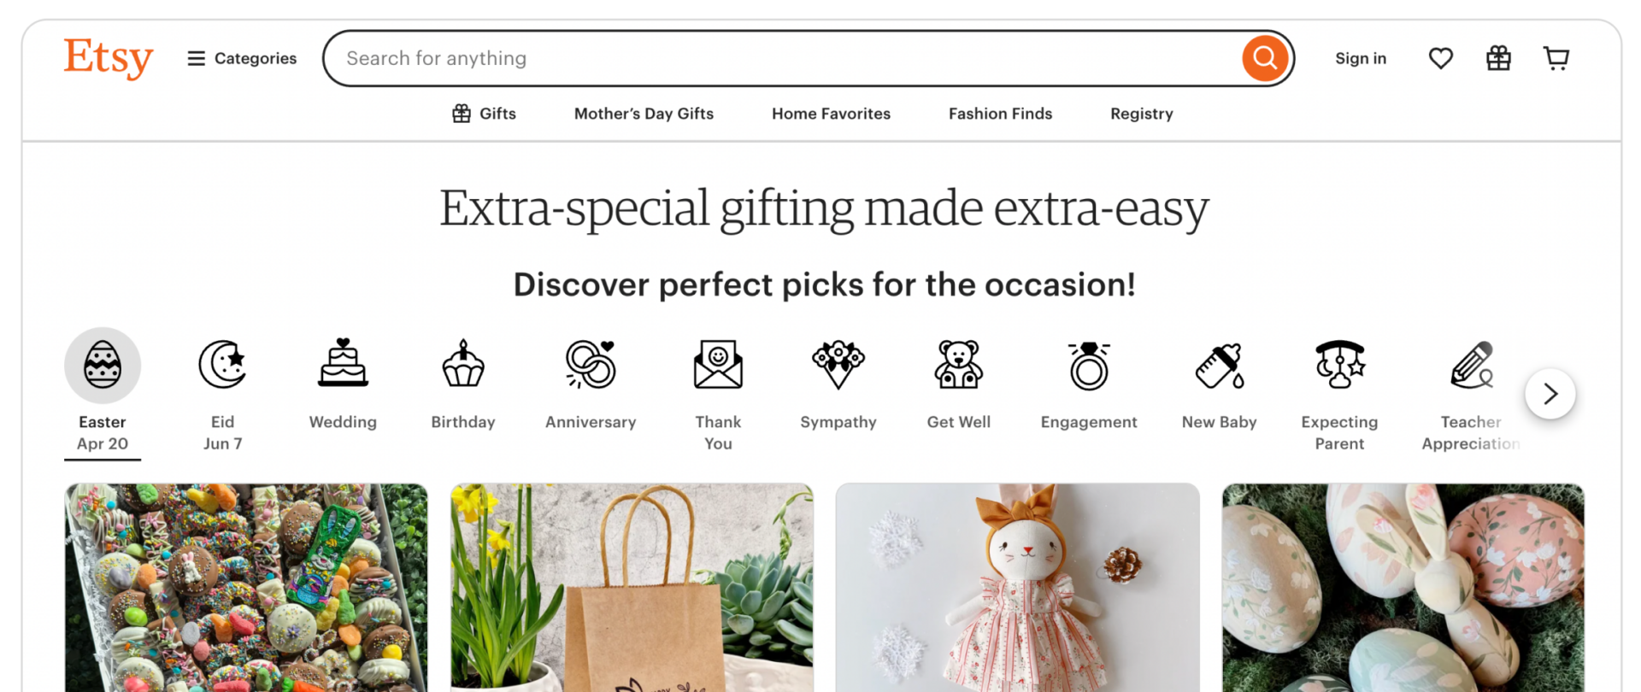Open the shopping cart
1641x692 pixels.
click(1556, 58)
